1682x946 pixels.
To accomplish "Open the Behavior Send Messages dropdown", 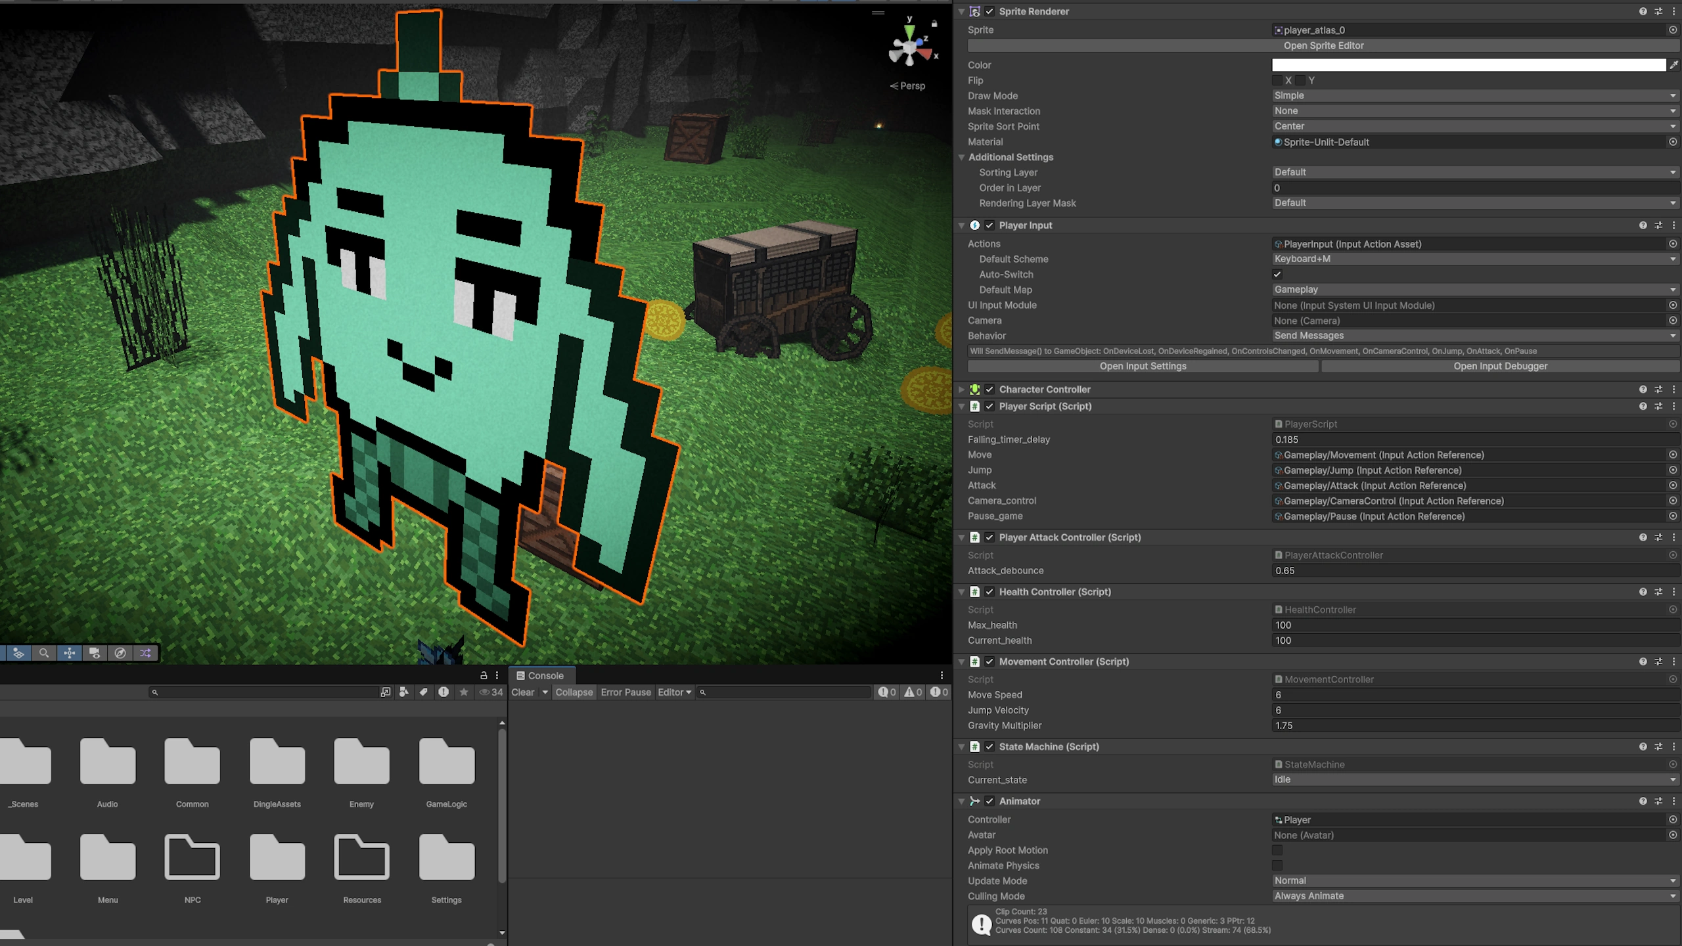I will pyautogui.click(x=1472, y=336).
